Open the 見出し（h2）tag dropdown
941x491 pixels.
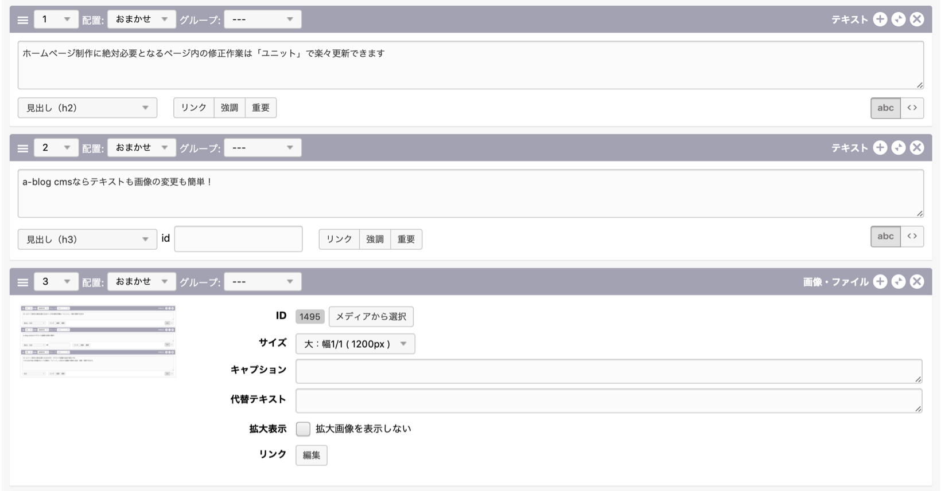tap(87, 108)
